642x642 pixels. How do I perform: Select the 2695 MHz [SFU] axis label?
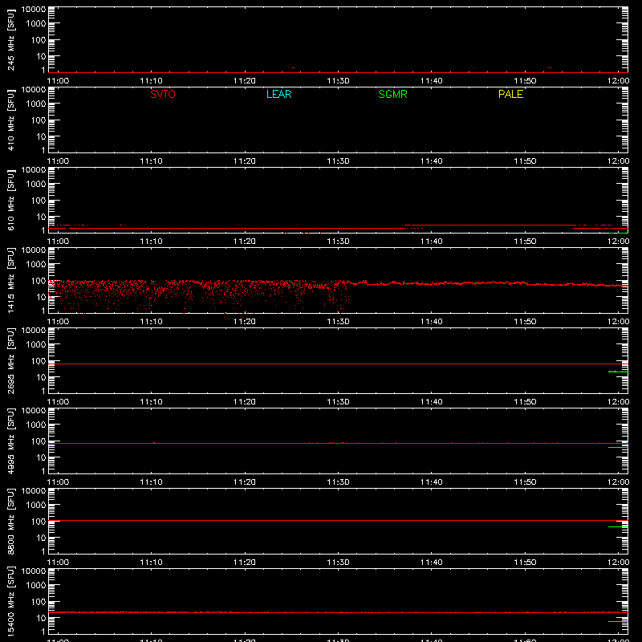(10, 360)
